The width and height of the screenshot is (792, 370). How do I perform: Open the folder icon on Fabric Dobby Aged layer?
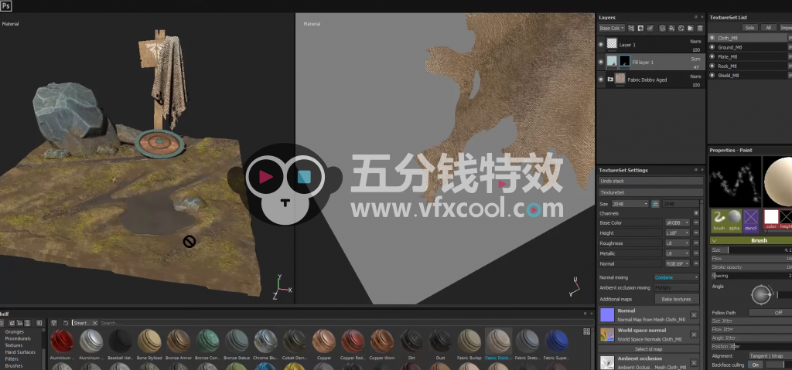pyautogui.click(x=611, y=80)
